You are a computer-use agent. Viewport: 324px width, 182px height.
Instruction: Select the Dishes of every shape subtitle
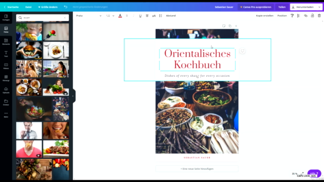(197, 76)
